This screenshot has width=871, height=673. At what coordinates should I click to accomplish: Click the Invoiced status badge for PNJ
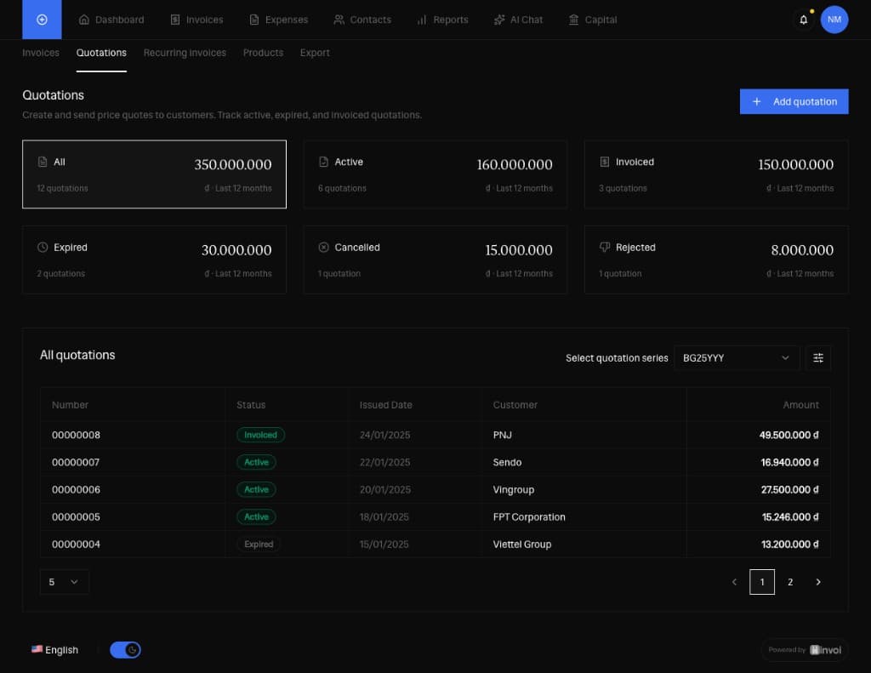pyautogui.click(x=260, y=435)
